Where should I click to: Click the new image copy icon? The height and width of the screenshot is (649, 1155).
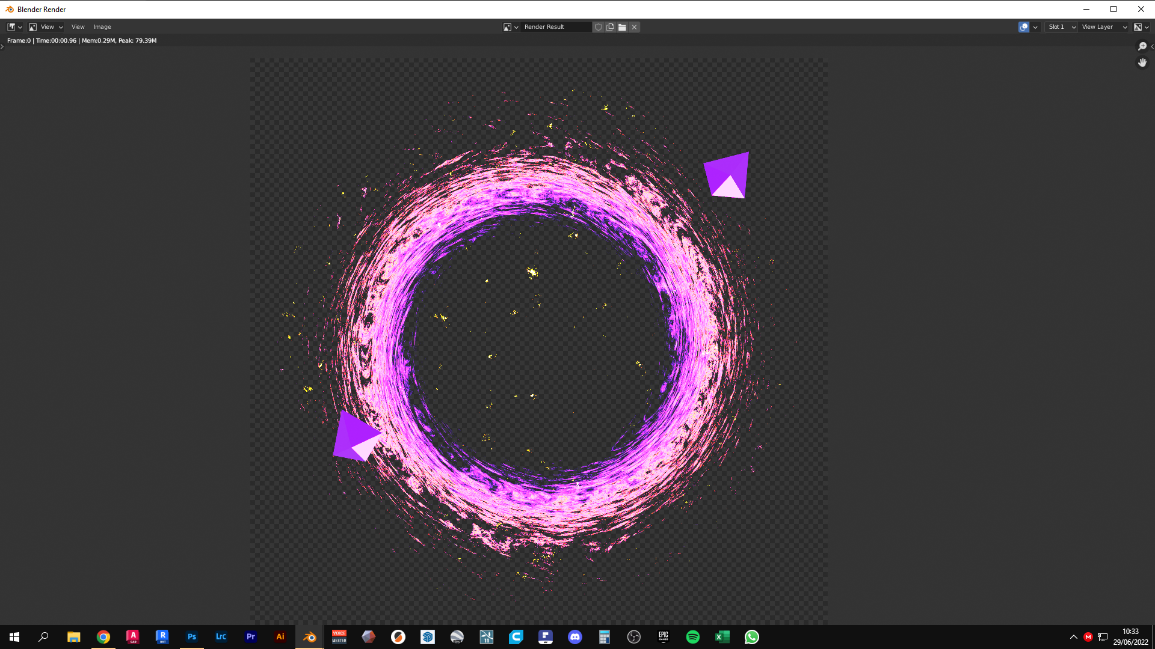point(610,27)
